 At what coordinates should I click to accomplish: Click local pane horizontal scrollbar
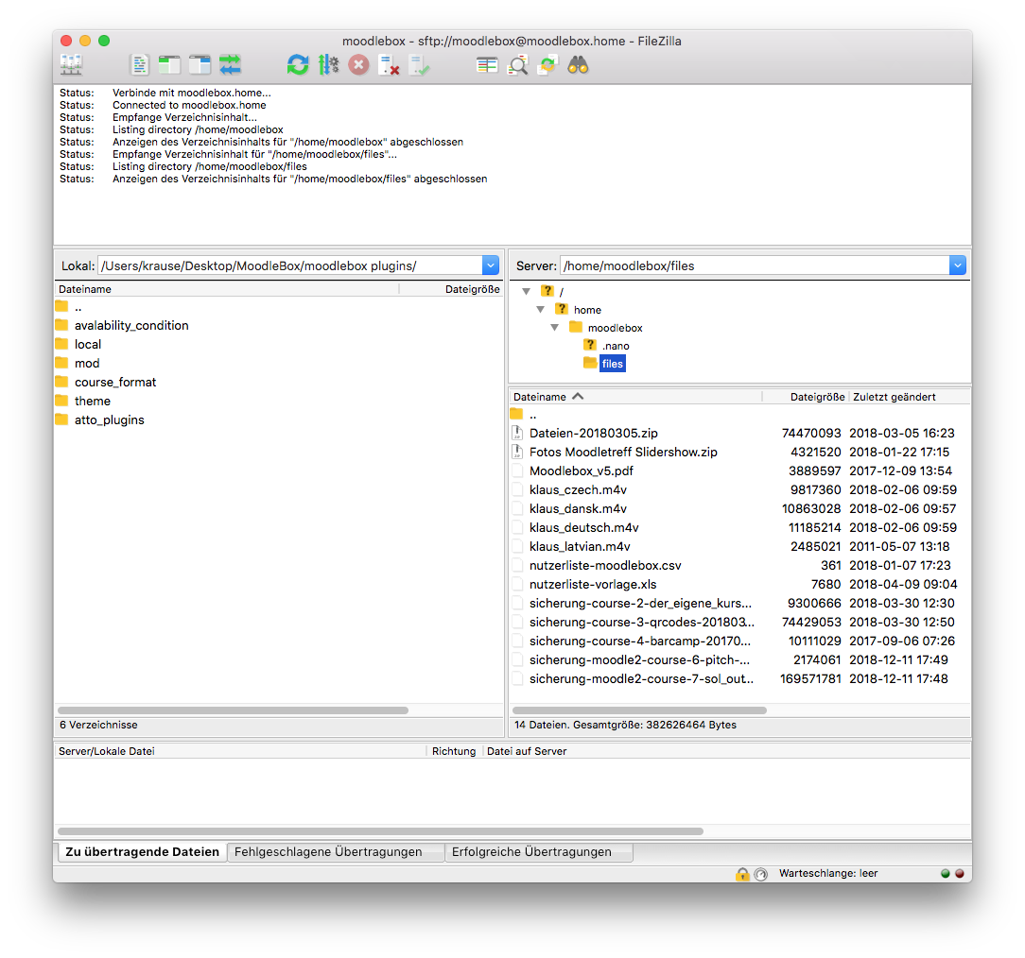coord(233,710)
